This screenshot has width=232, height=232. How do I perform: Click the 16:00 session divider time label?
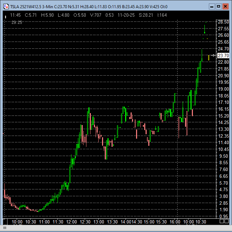click(x=176, y=222)
